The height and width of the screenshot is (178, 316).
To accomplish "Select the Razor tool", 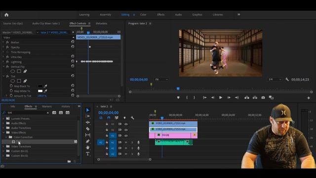I will [x=88, y=129].
